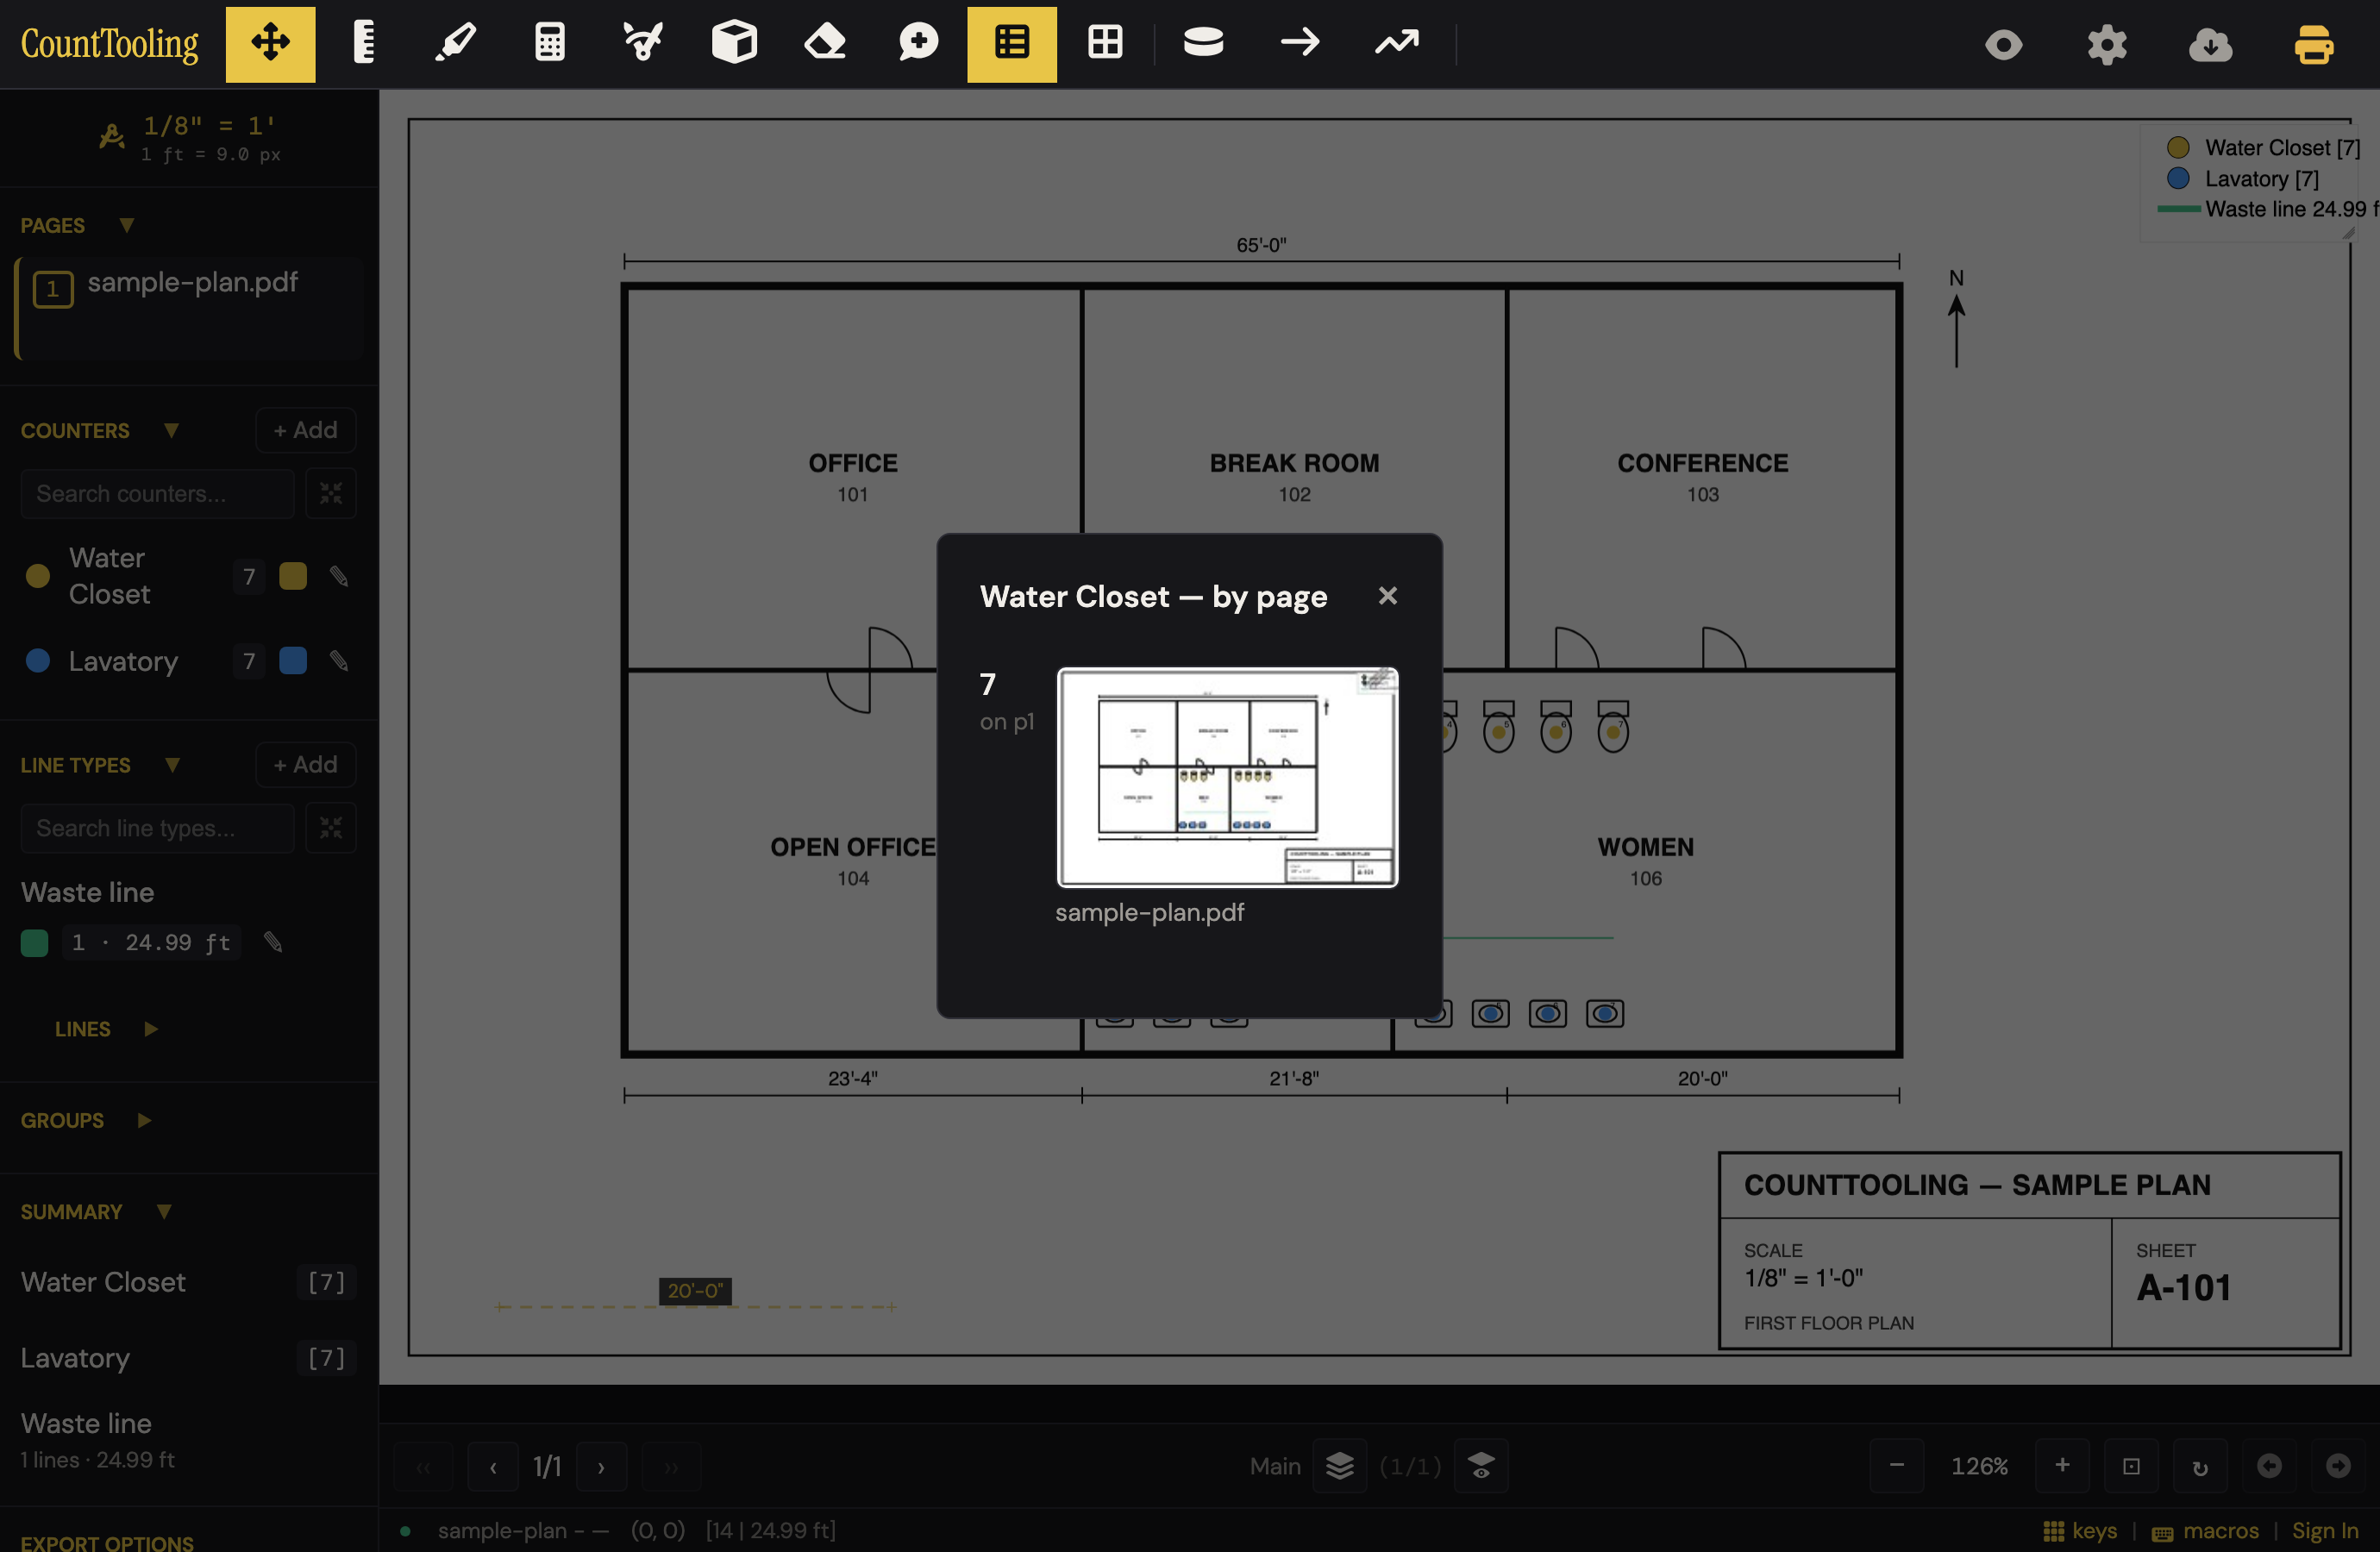Screen dimensions: 2380x1552
Task: Zoom in with plus button
Action: pos(2062,1466)
